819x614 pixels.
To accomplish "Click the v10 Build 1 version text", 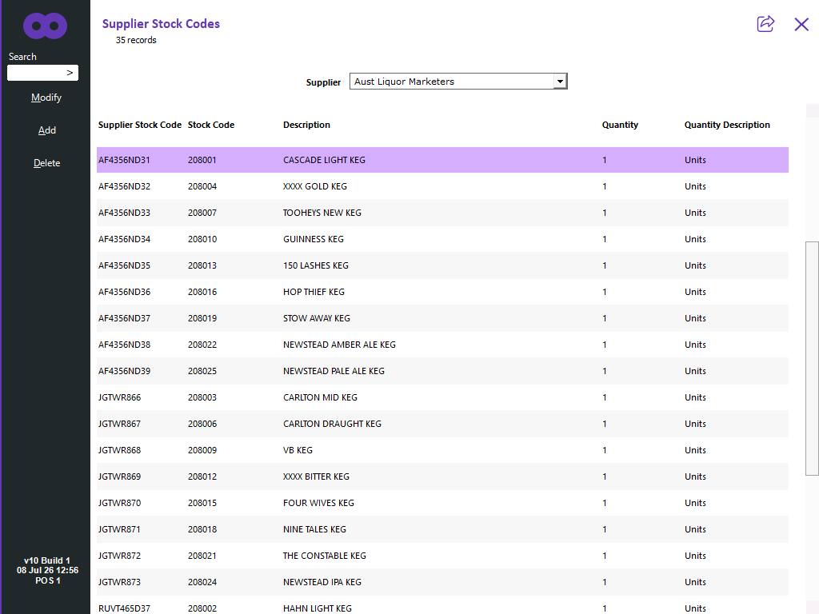I will click(47, 560).
